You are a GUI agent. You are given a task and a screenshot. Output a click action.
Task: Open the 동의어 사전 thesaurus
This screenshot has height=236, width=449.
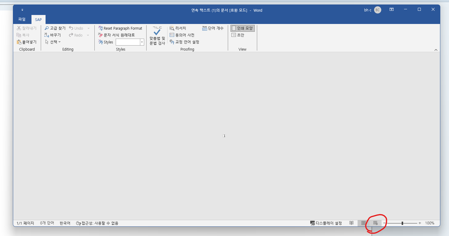click(x=182, y=35)
